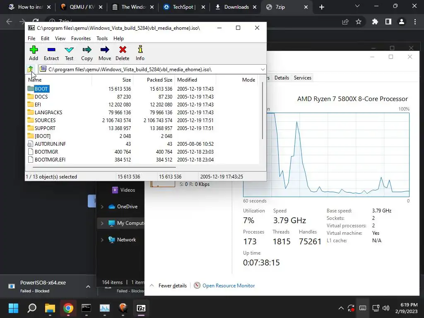
Task: Sort by Packed Size column header
Action: point(154,80)
